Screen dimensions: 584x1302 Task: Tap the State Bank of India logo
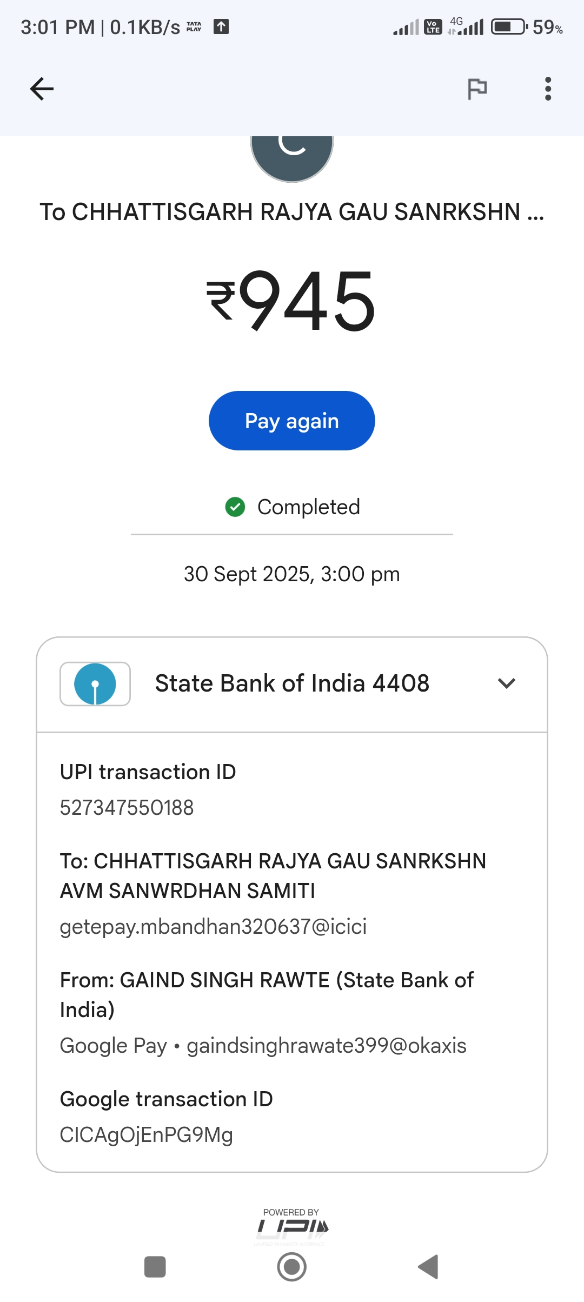(95, 684)
